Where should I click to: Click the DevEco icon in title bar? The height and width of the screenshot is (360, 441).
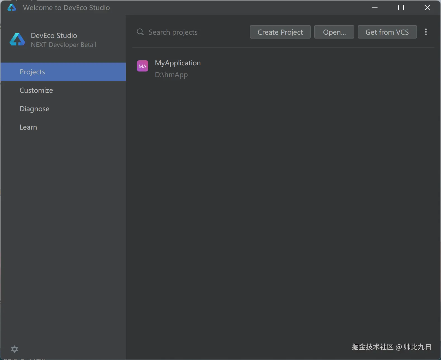tap(12, 8)
